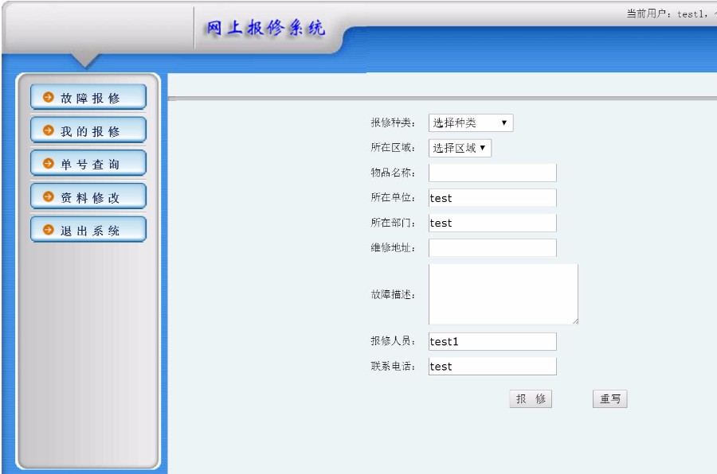Click the 报修人员 label
717x474 pixels.
393,340
